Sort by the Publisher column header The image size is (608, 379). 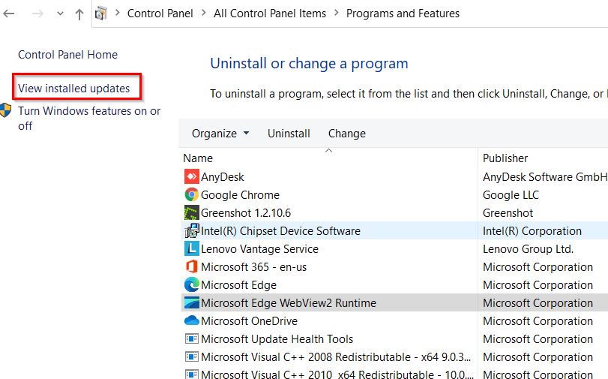pyautogui.click(x=505, y=158)
